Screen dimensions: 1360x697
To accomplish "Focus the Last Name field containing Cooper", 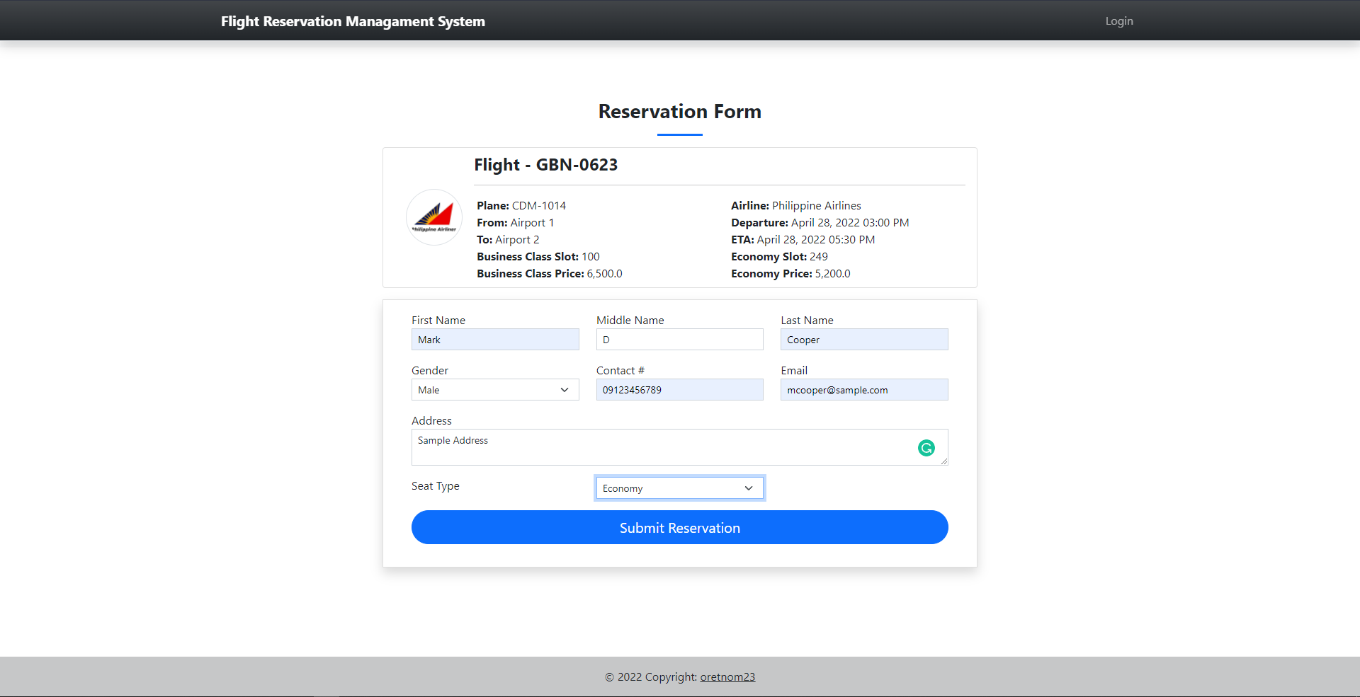I will [x=864, y=340].
